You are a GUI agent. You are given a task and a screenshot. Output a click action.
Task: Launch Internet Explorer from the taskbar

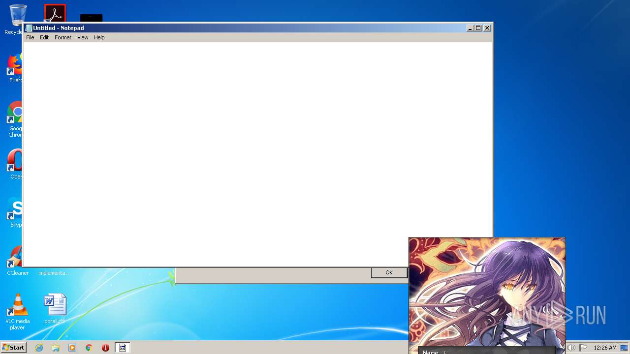tap(39, 348)
